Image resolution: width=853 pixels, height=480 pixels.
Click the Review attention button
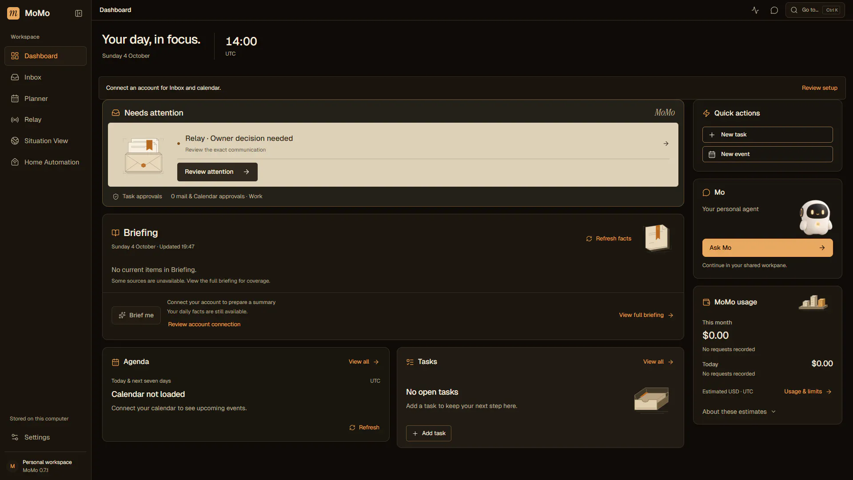tap(217, 172)
